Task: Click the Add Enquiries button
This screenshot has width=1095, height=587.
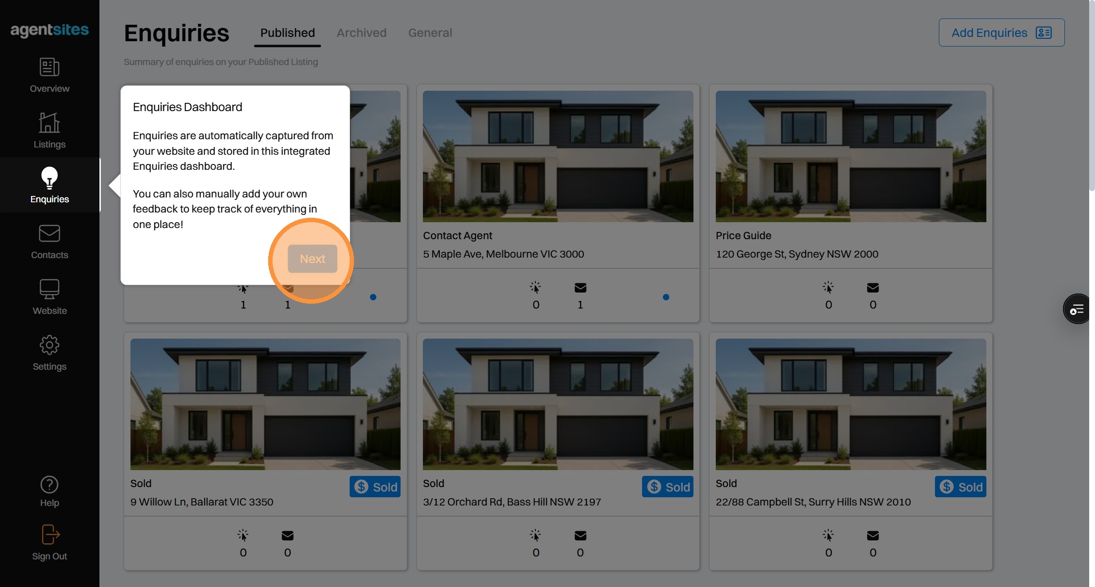Action: [1001, 33]
